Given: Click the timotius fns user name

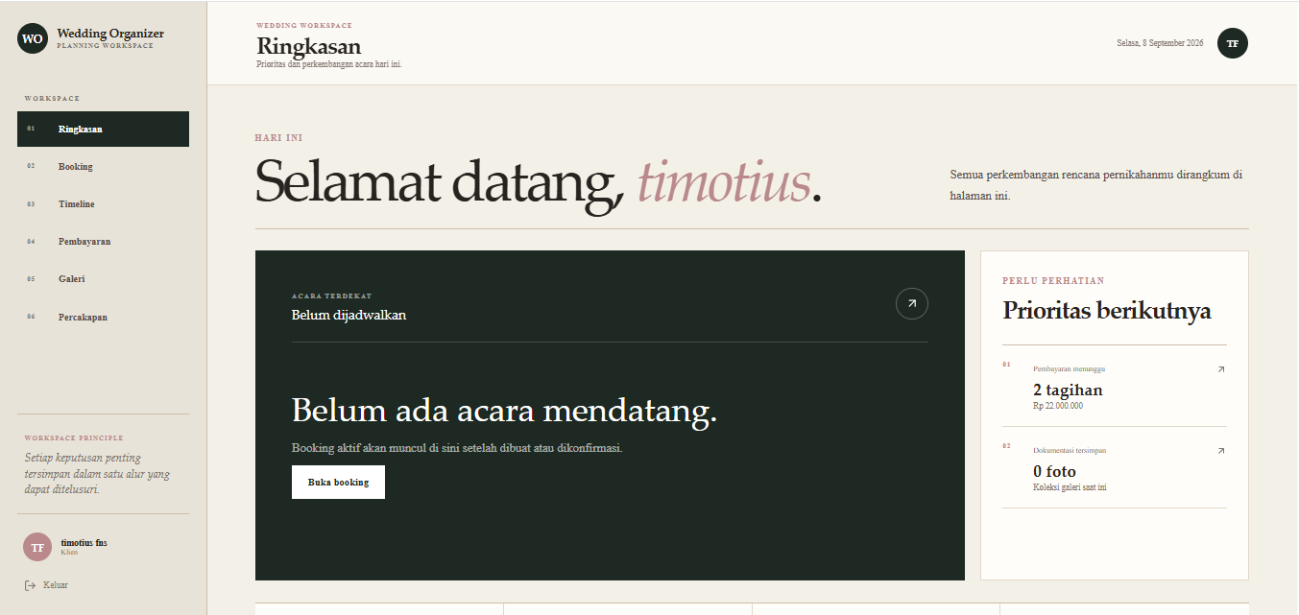Looking at the screenshot, I should 84,543.
